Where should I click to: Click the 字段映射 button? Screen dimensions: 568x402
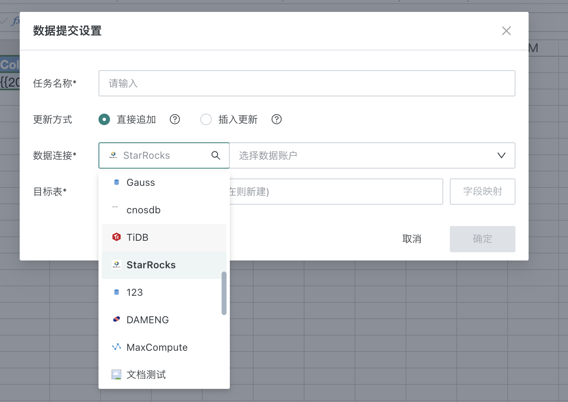point(483,192)
